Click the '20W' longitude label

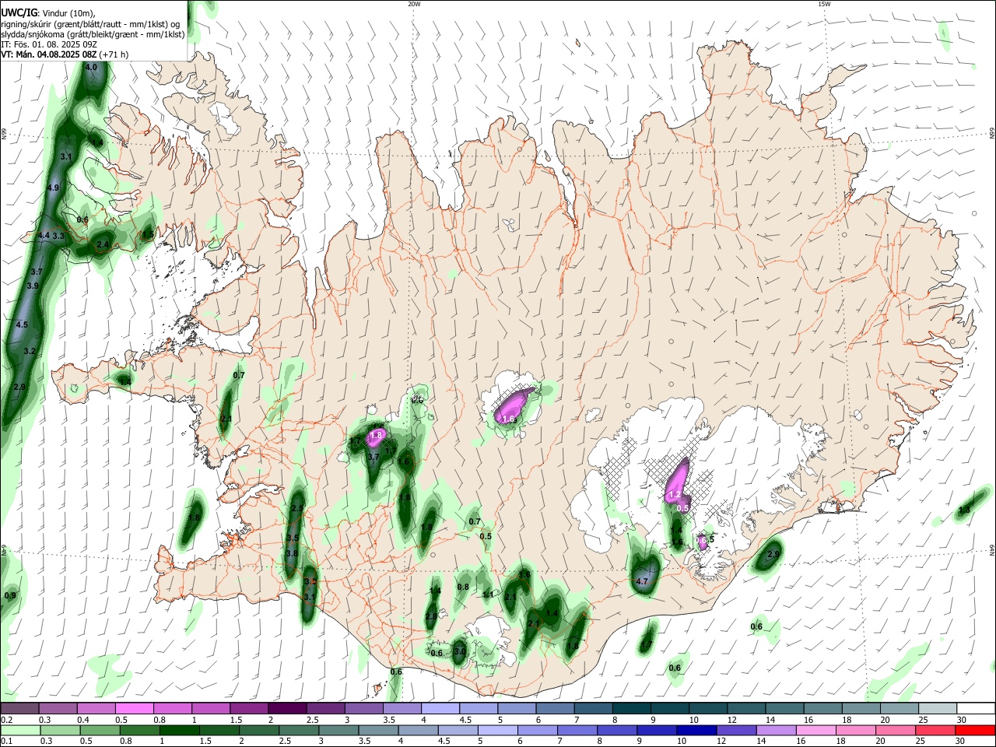[x=414, y=4]
